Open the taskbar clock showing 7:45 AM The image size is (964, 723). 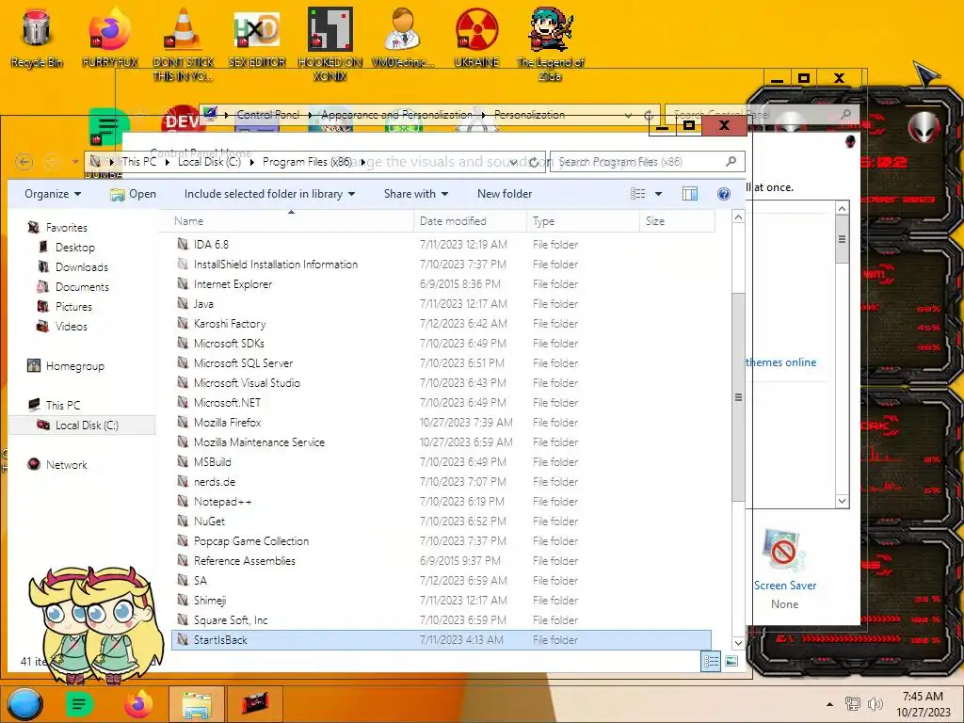[923, 704]
